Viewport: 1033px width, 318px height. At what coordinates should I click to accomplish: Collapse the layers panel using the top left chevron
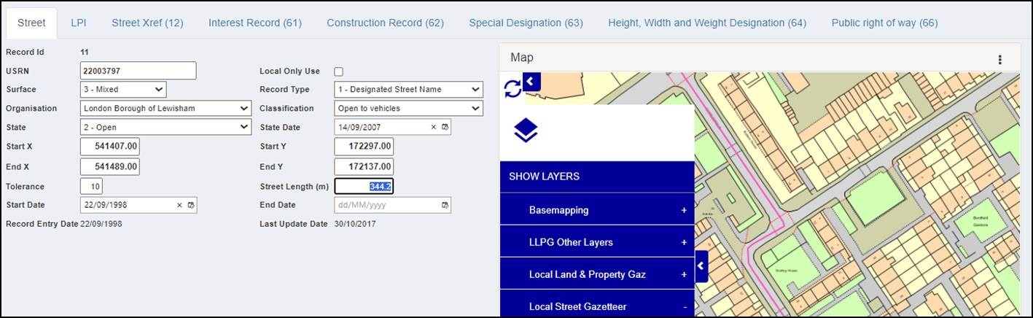click(x=531, y=81)
